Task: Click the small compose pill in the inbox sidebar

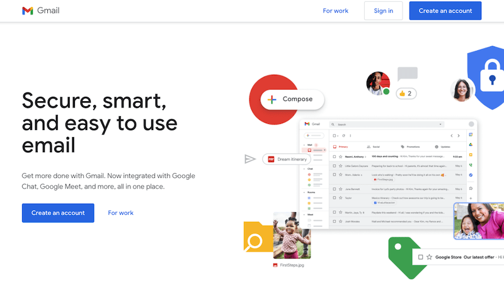Action: tap(313, 135)
